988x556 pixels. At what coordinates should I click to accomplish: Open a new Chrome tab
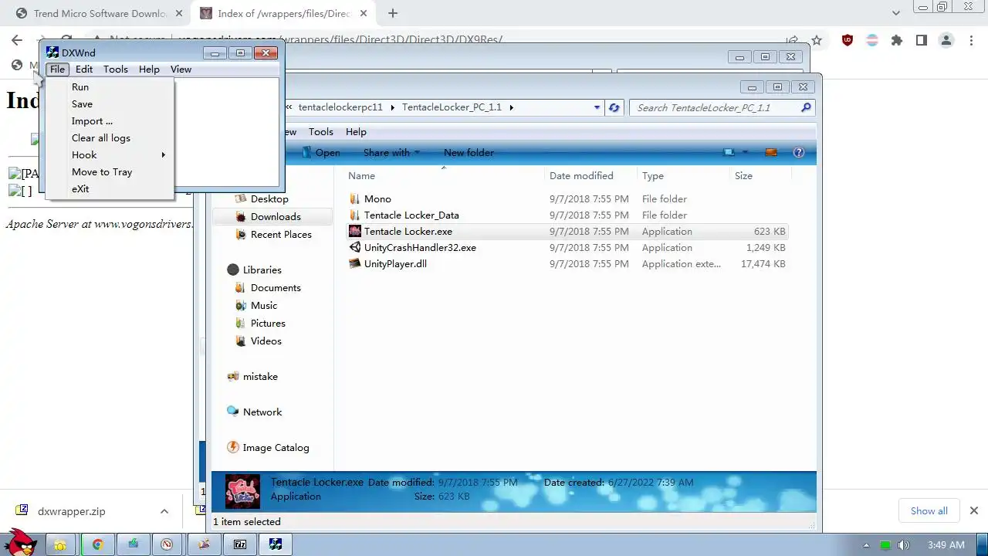[x=393, y=13]
